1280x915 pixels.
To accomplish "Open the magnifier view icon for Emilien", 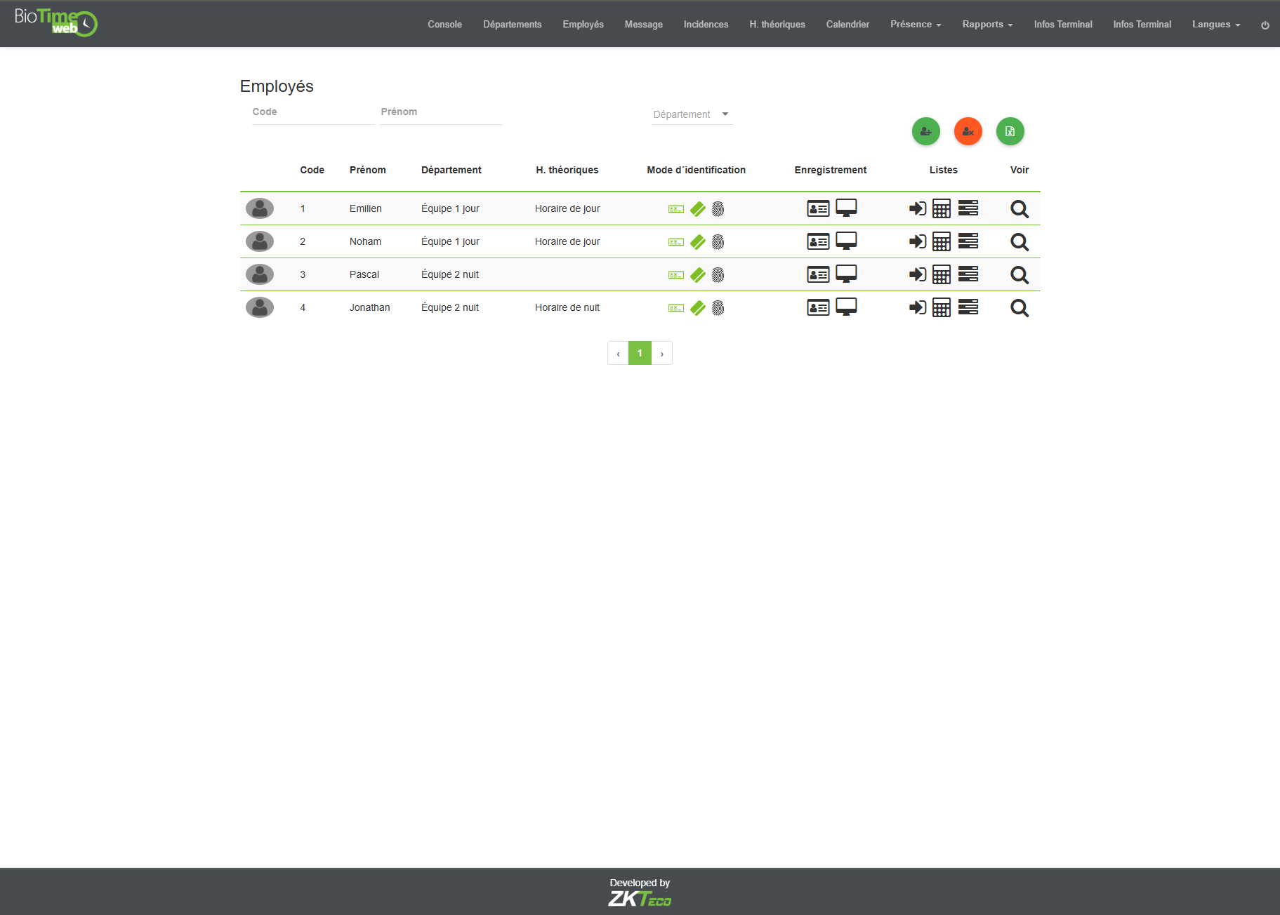I will [1020, 208].
